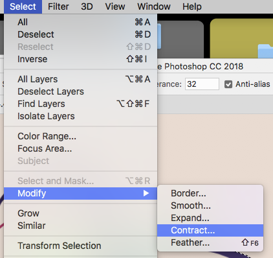Choose Transform Selection menu item
273x258 pixels.
point(80,246)
